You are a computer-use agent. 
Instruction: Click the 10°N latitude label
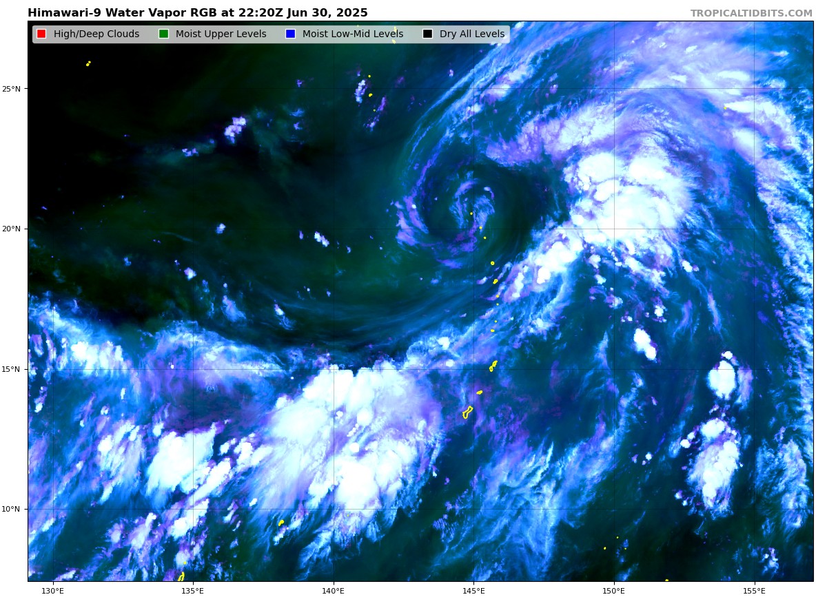click(13, 510)
